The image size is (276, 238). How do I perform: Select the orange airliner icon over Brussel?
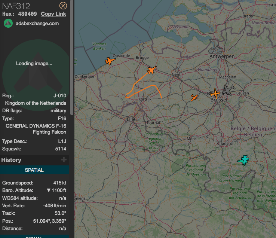(x=215, y=94)
